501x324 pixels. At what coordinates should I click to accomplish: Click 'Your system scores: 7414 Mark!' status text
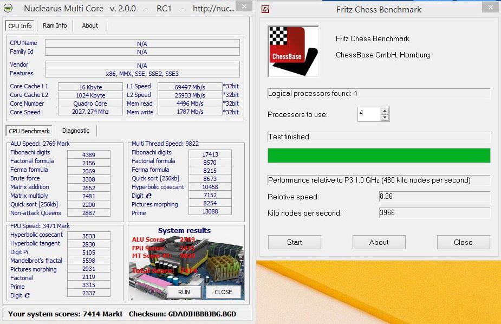click(65, 314)
